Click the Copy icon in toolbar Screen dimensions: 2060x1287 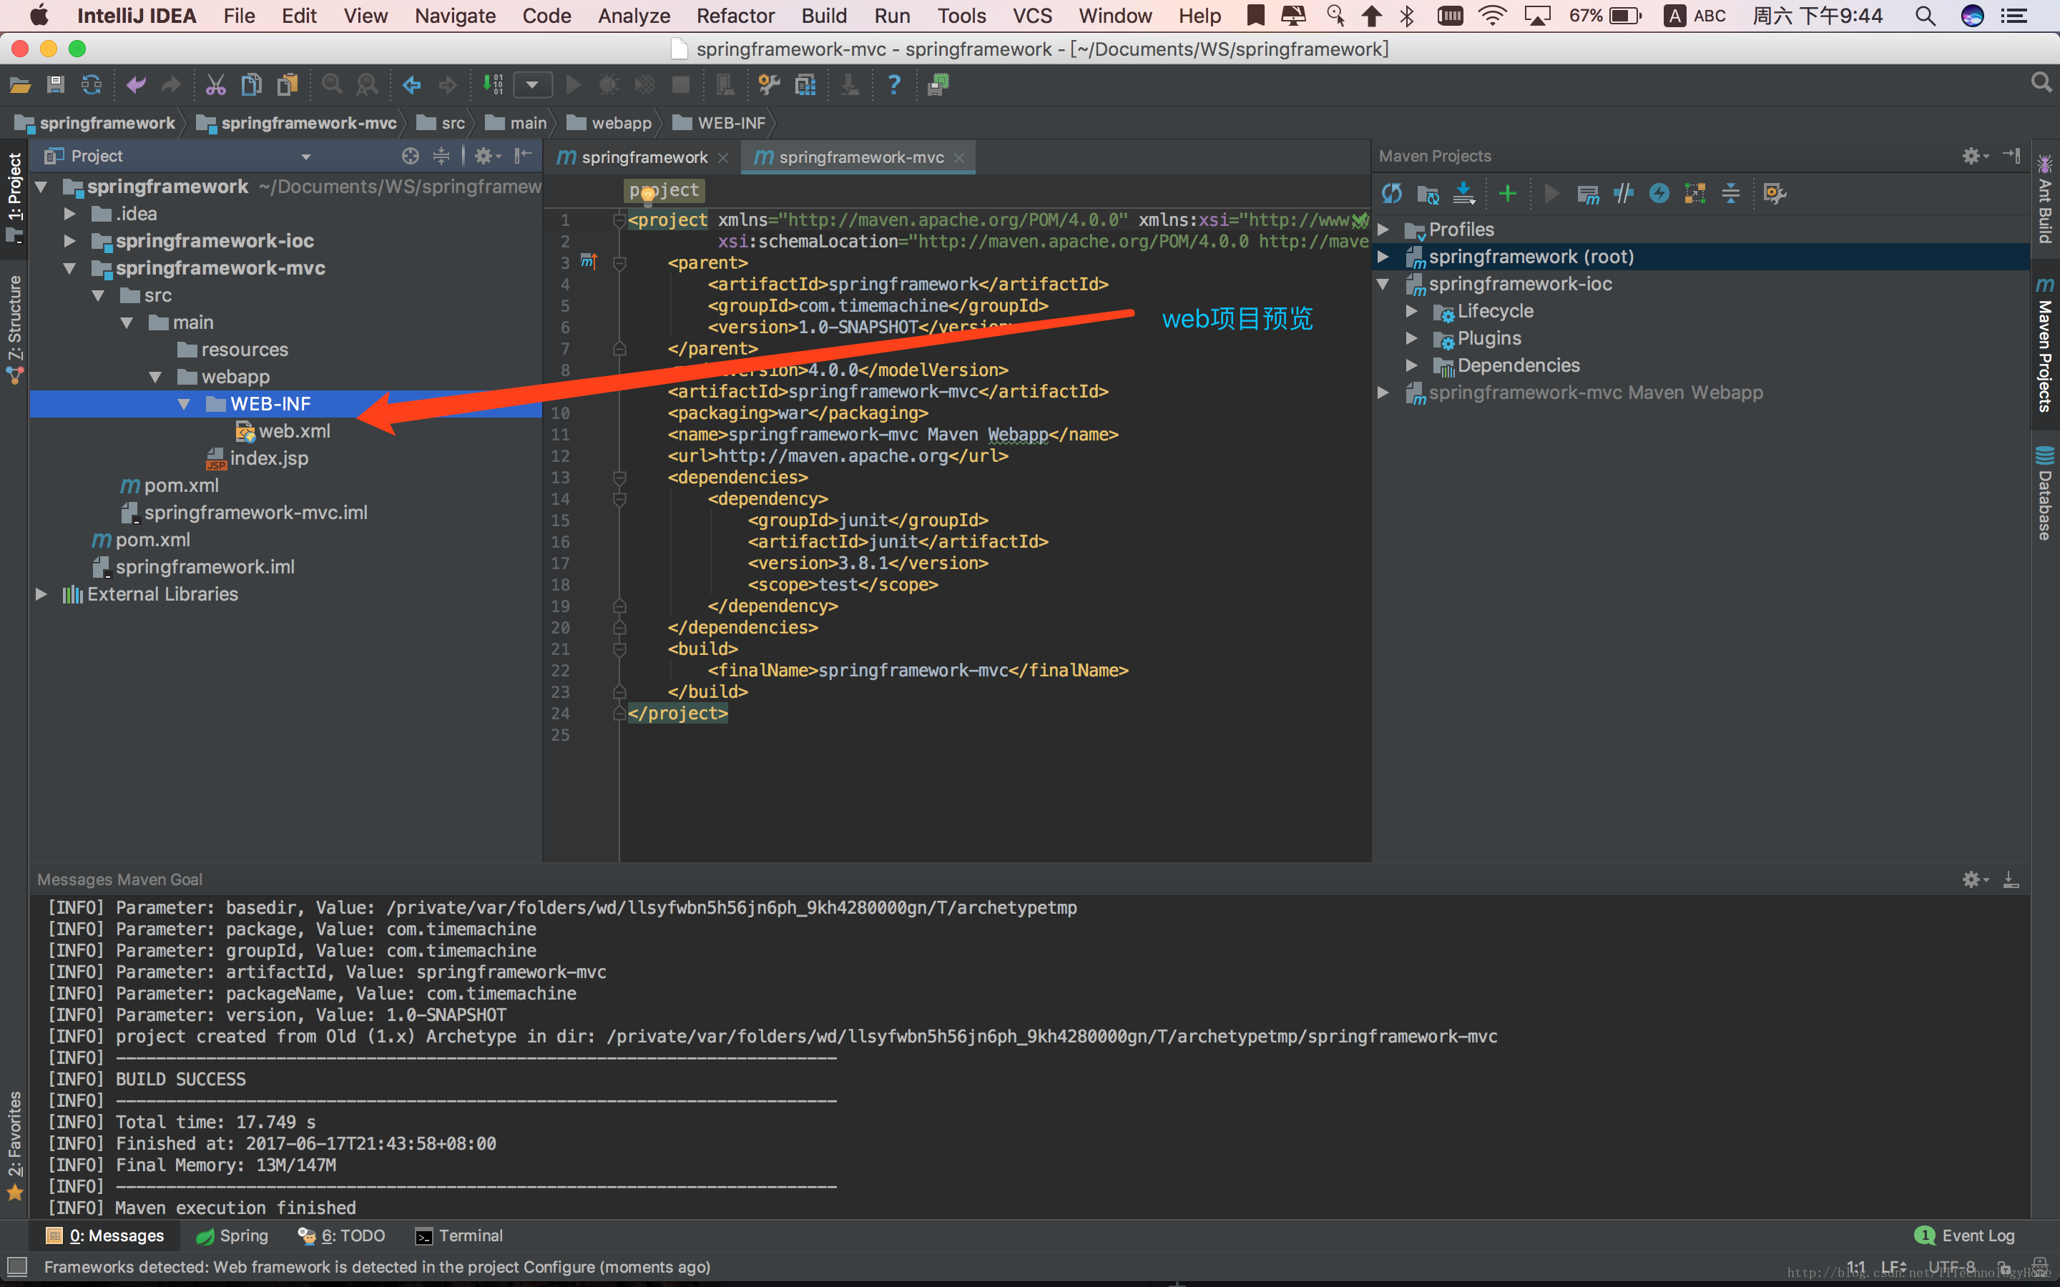(251, 84)
